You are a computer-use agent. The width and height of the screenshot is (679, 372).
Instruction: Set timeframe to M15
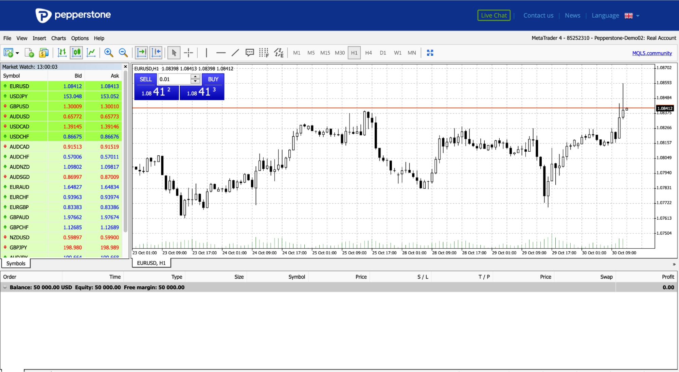pyautogui.click(x=325, y=53)
